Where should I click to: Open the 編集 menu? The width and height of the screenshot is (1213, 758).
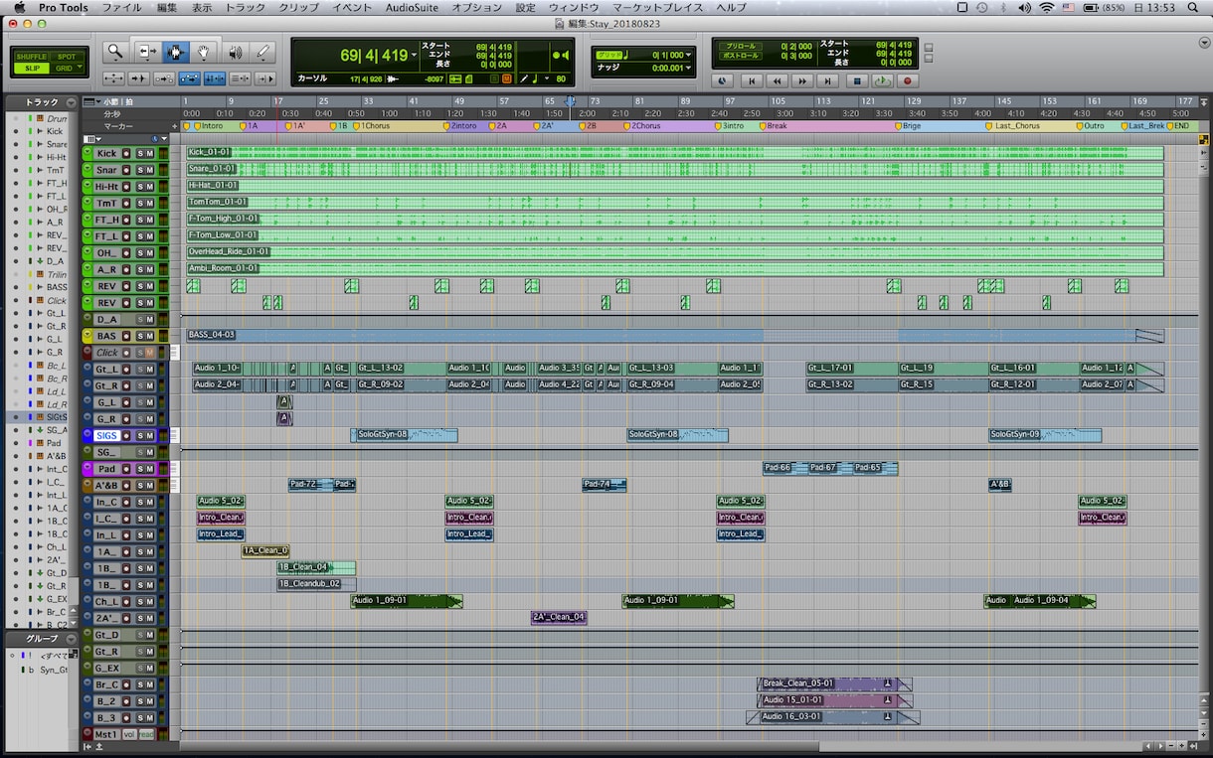click(x=167, y=7)
